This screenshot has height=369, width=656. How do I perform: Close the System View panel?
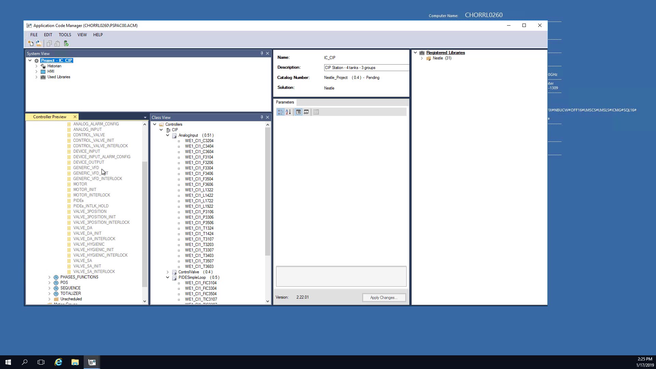pyautogui.click(x=268, y=53)
